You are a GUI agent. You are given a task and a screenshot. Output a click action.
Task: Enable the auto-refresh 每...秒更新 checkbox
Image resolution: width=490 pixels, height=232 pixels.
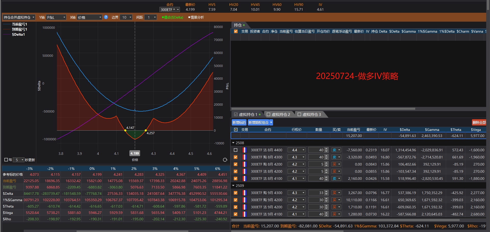pyautogui.click(x=6, y=160)
